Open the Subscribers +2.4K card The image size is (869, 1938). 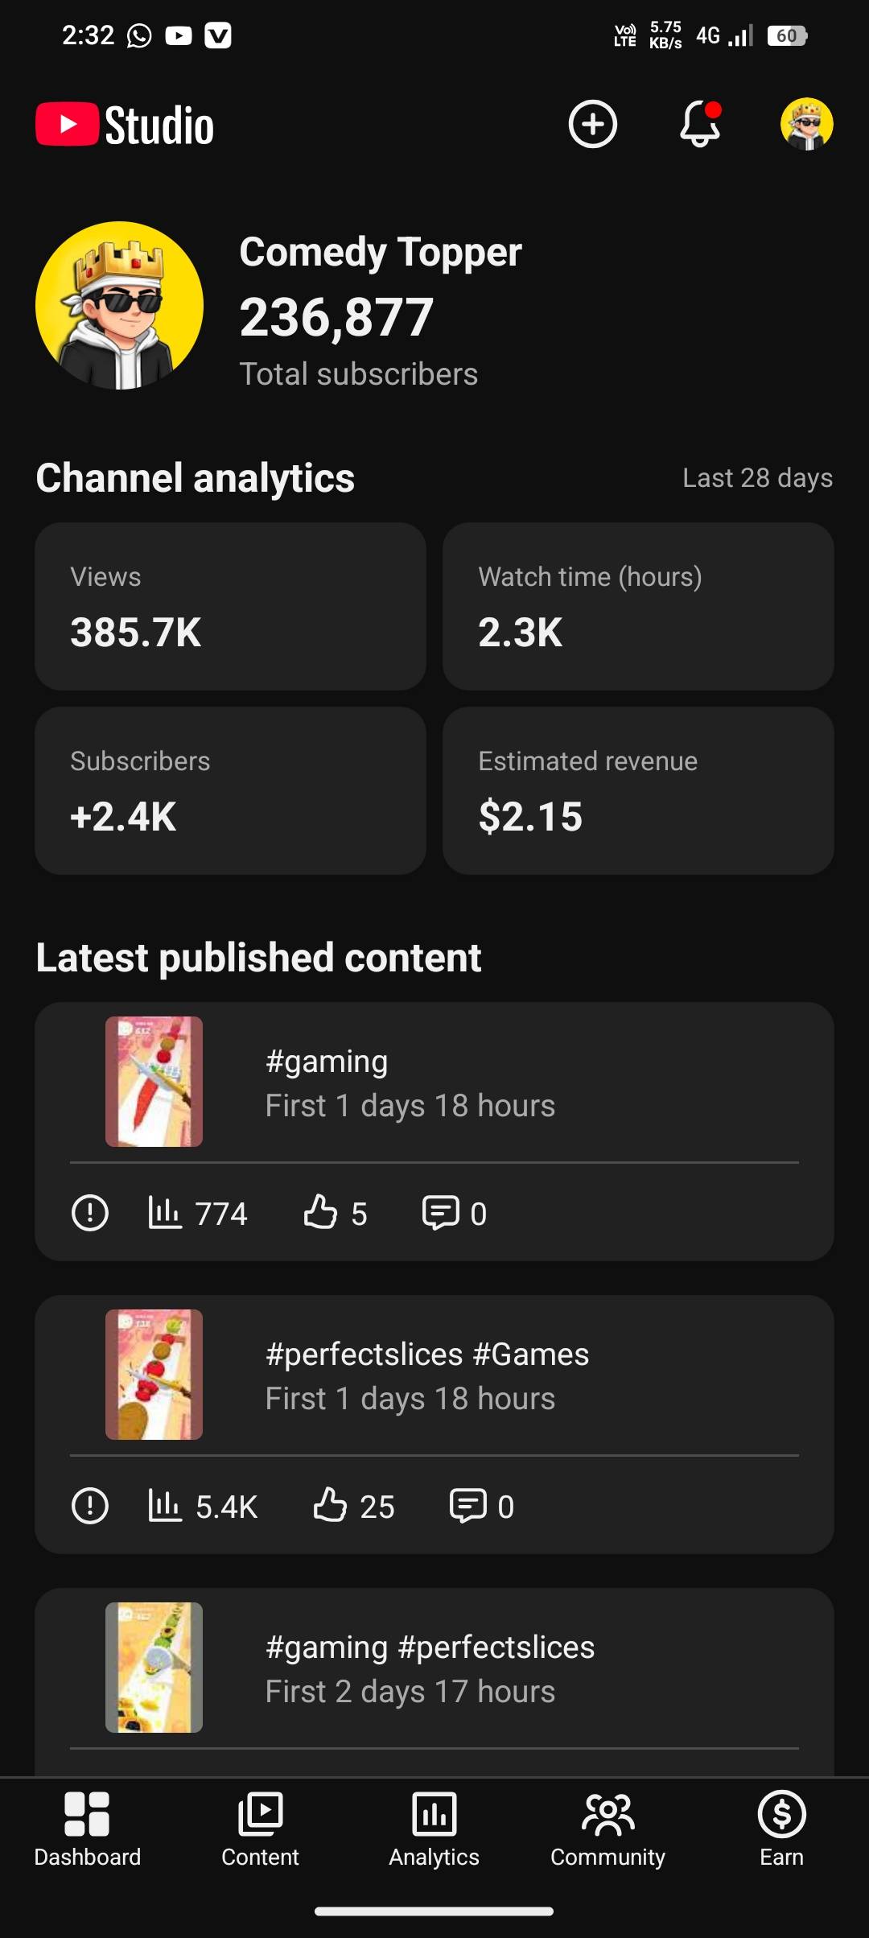(230, 790)
